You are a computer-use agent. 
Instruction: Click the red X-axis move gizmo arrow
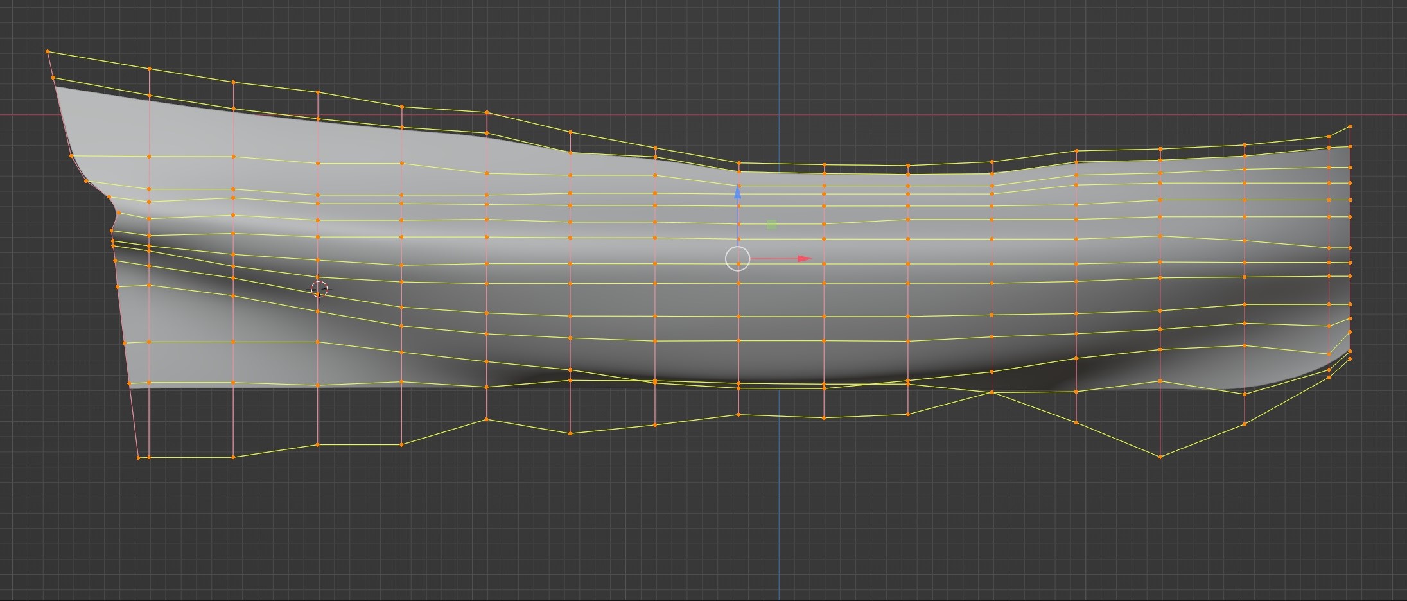pos(804,259)
